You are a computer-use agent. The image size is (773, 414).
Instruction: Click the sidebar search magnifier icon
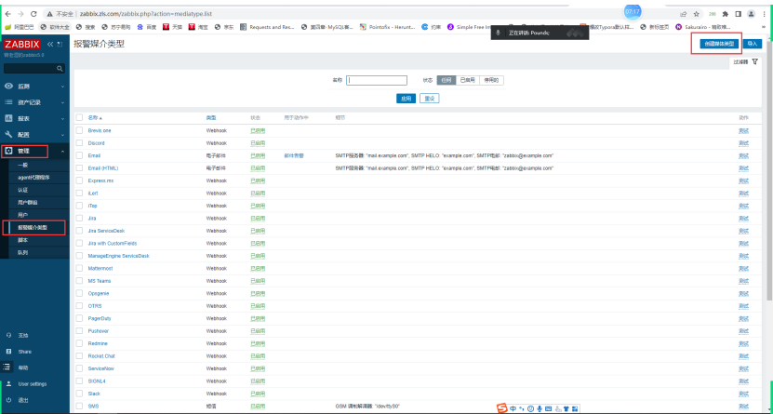tap(60, 69)
